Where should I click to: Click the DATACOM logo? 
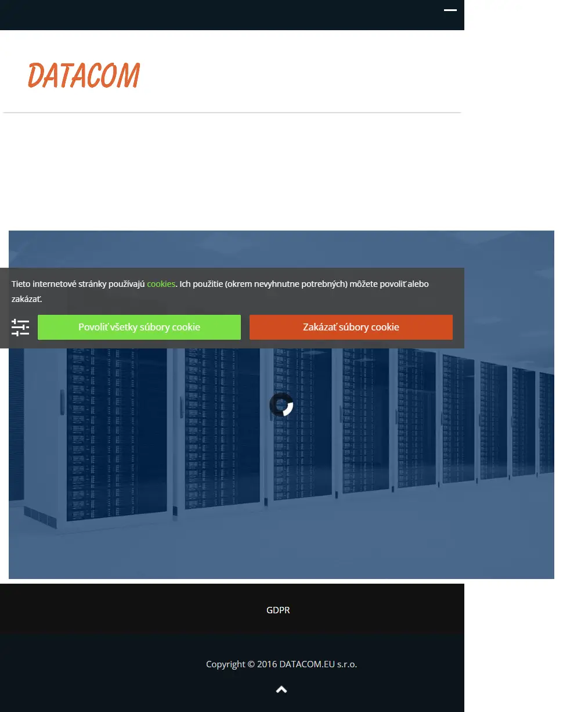(x=84, y=75)
